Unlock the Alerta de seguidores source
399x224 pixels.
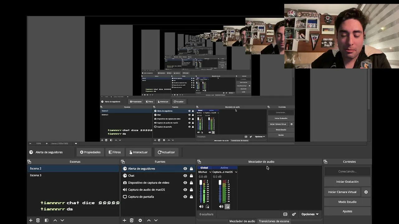point(191,169)
